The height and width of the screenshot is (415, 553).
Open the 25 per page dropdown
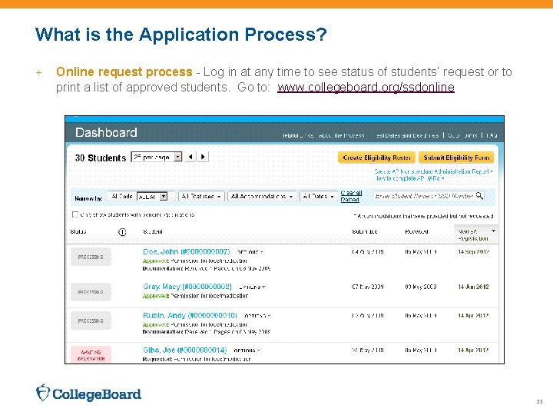point(157,157)
